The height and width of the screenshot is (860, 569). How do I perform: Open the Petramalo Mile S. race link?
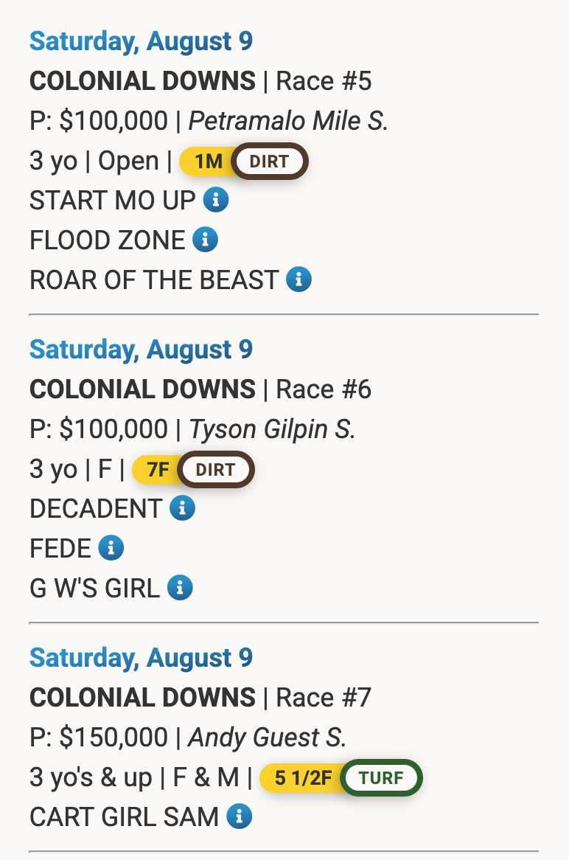pos(288,121)
